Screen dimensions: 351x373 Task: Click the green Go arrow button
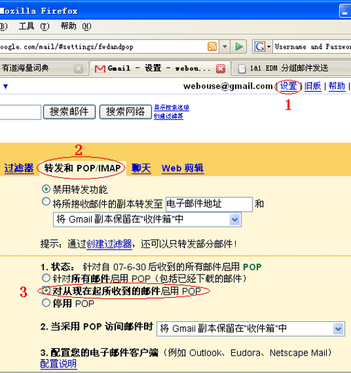tap(239, 46)
